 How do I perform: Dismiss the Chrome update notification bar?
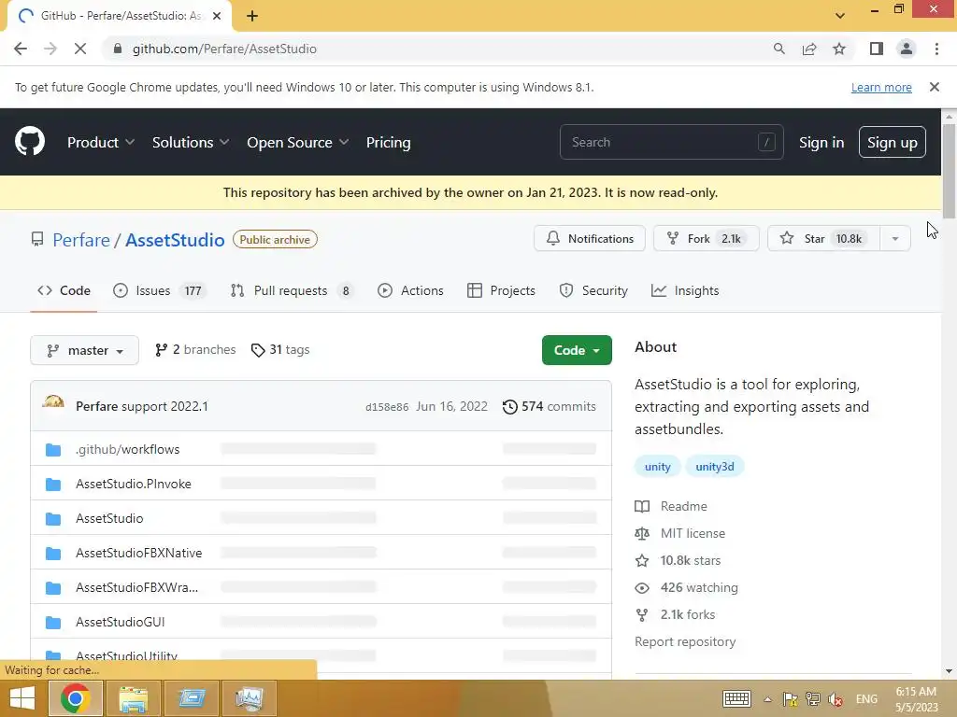[x=934, y=87]
